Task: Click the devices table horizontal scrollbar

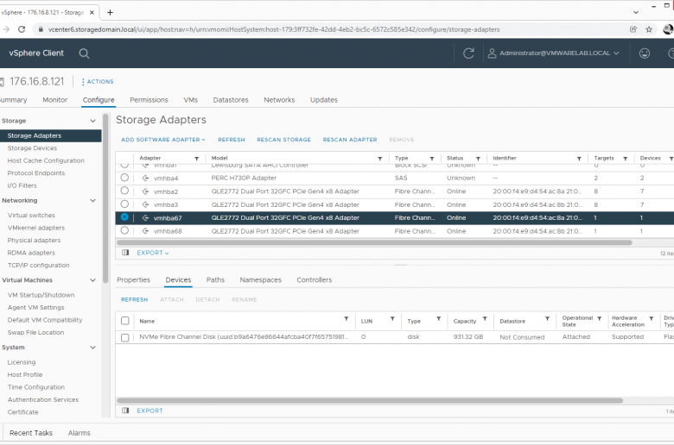Action: (x=370, y=400)
